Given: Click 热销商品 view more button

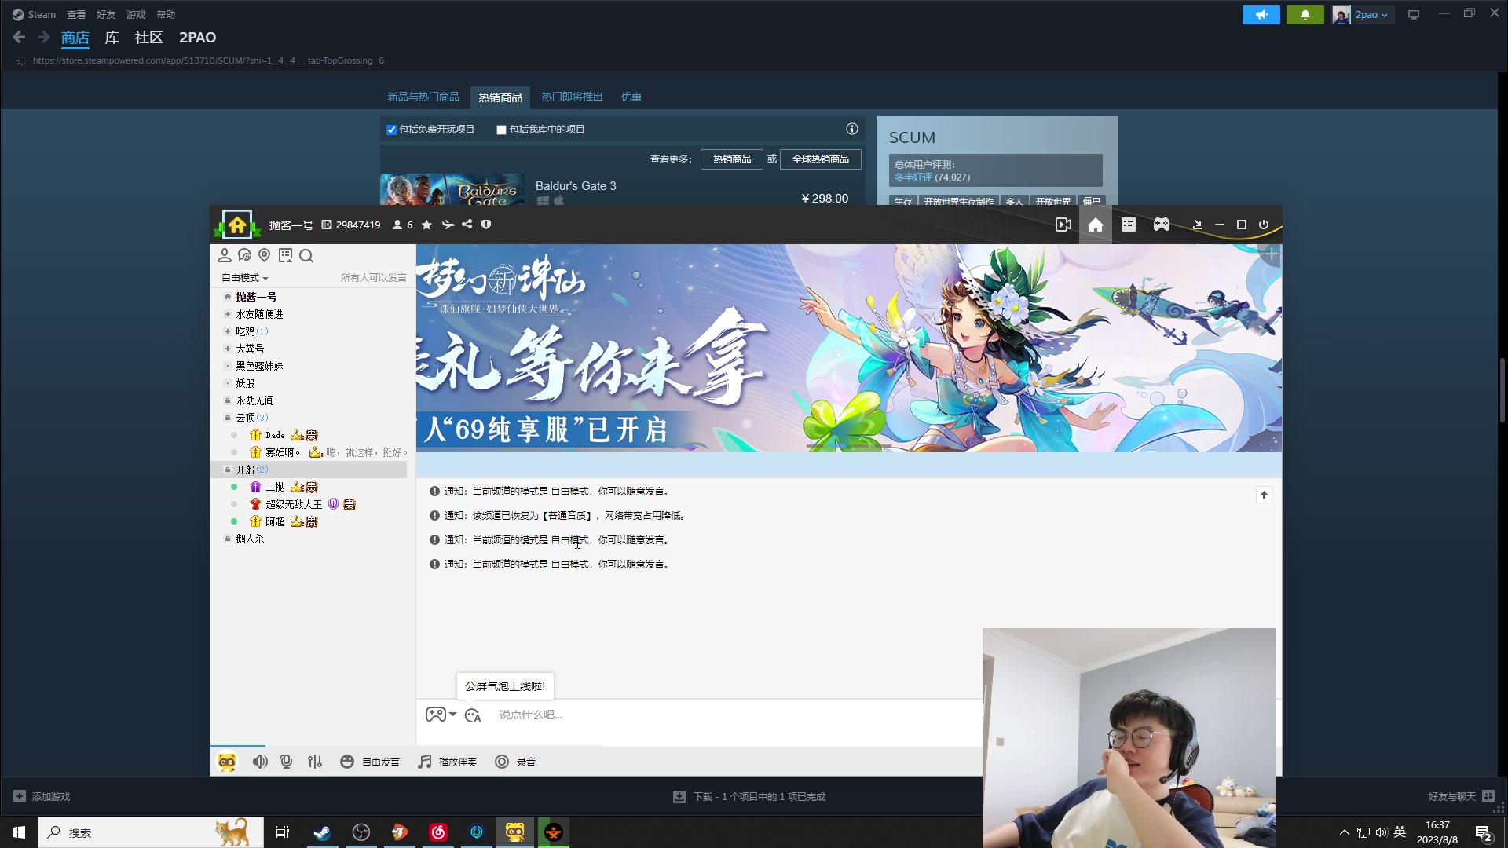Looking at the screenshot, I should pos(732,159).
